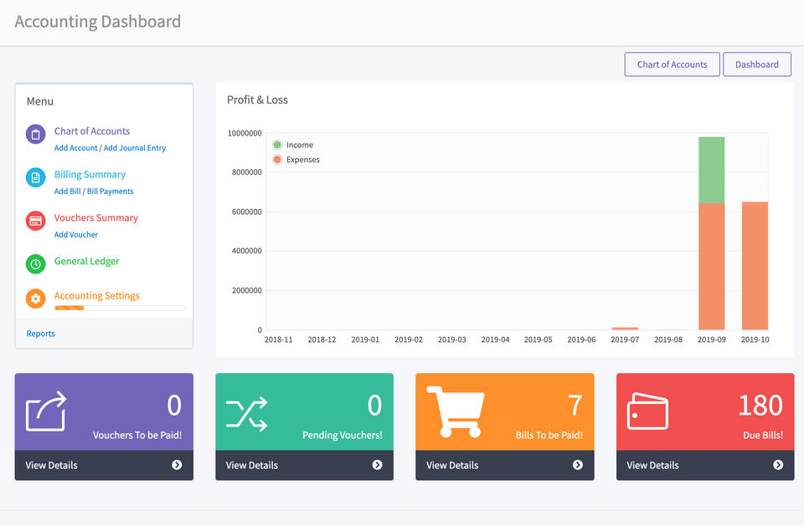This screenshot has height=526, width=804.
Task: Expand View Details arrow for Bills To be Paid
Action: coord(578,465)
